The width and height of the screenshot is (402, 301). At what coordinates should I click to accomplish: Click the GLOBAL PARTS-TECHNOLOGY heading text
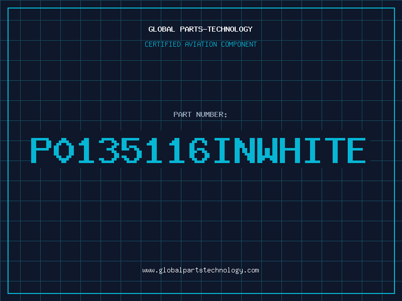pyautogui.click(x=200, y=29)
